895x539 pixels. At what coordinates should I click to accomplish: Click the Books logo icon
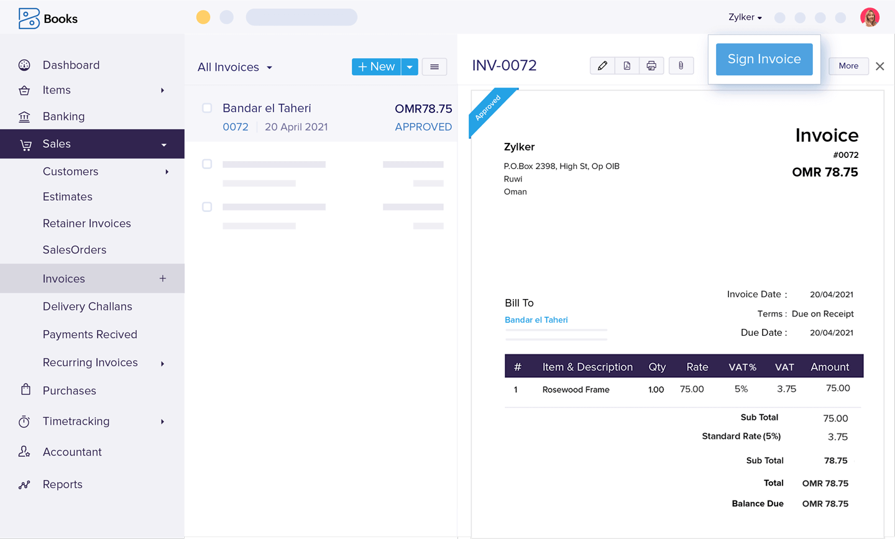click(x=29, y=19)
